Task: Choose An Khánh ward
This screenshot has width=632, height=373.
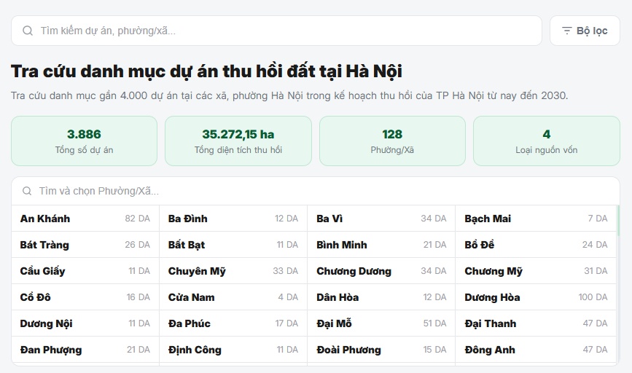Action: click(85, 219)
